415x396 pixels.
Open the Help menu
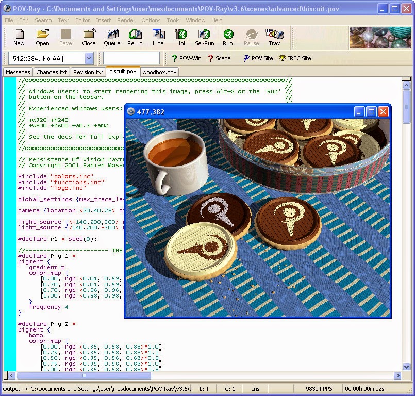(x=217, y=20)
